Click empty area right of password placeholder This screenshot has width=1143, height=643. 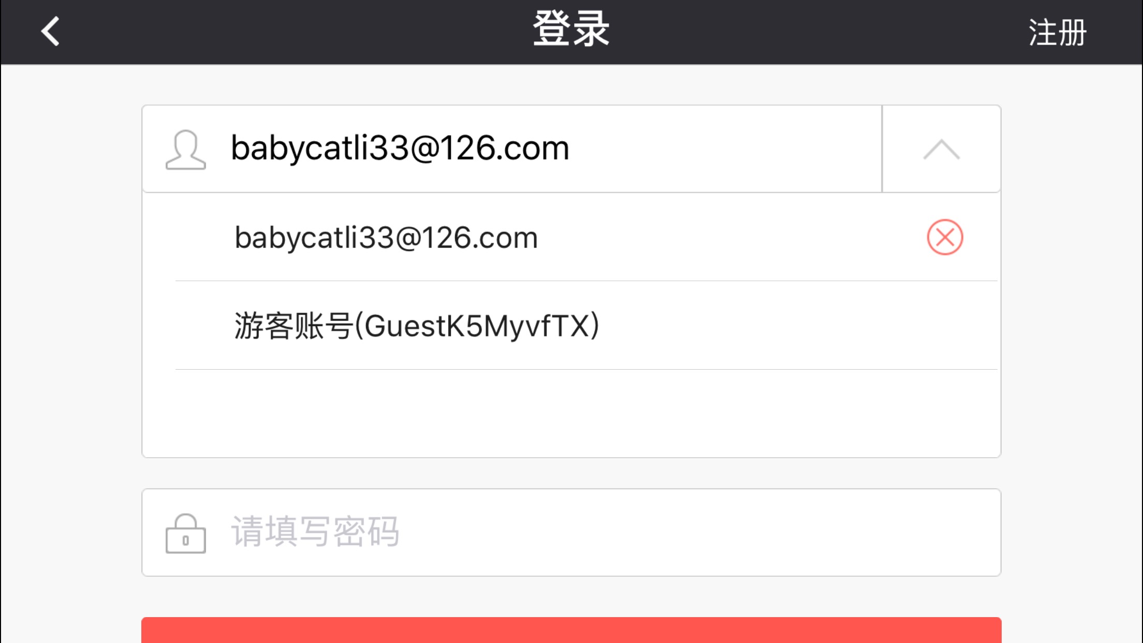(x=699, y=532)
